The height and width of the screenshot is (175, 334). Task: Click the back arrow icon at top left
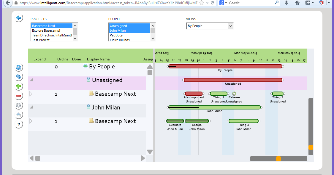pyautogui.click(x=19, y=18)
